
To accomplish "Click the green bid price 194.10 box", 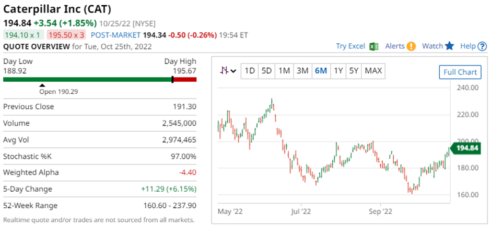I will click(23, 35).
